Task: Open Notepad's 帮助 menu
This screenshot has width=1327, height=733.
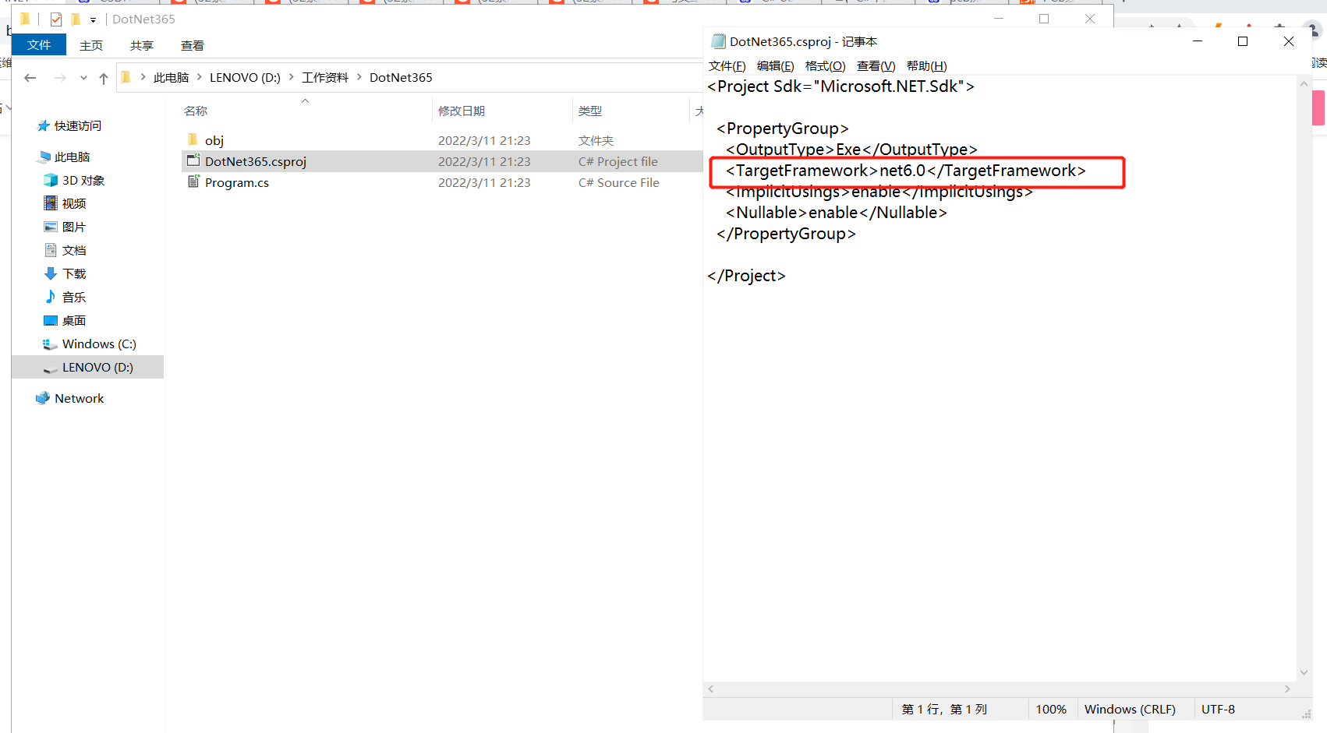Action: point(927,65)
